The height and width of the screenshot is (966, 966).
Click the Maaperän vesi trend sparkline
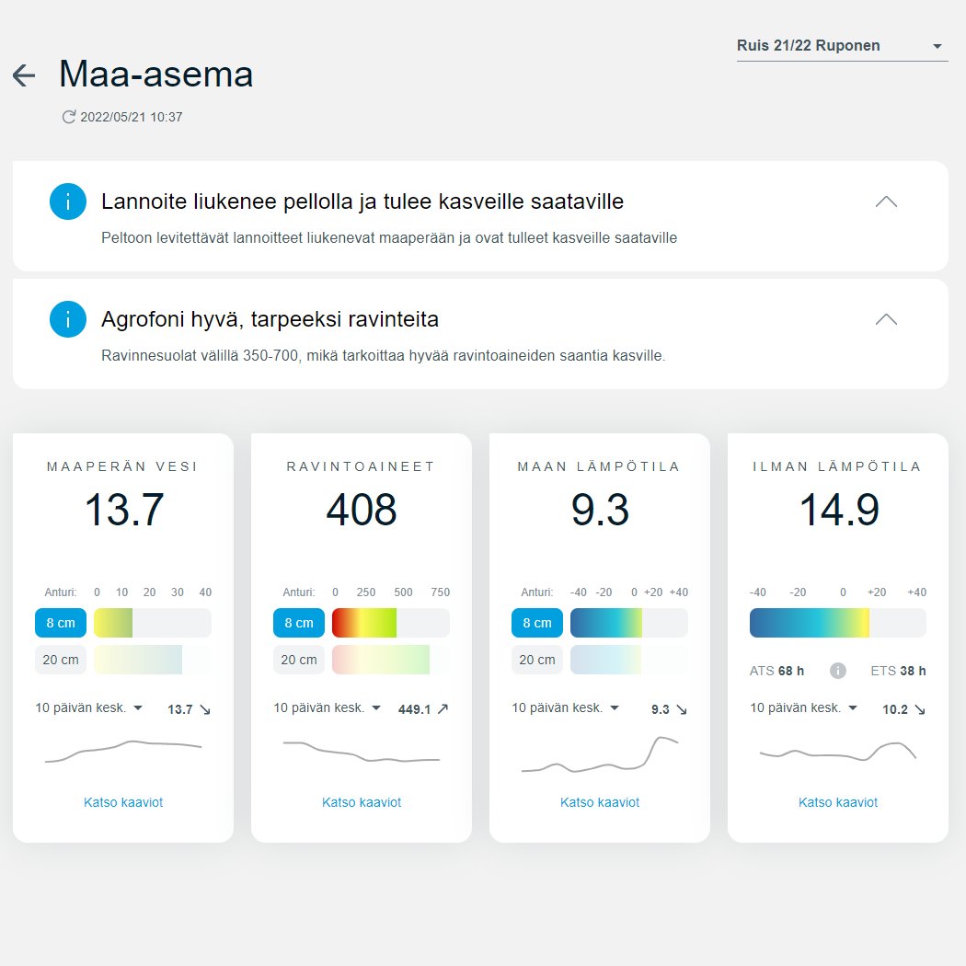(x=123, y=752)
